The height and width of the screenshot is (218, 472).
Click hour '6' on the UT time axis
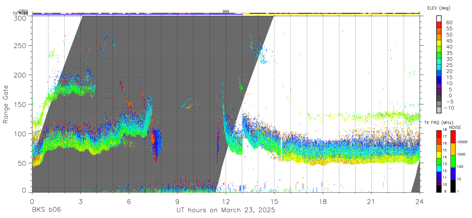point(129,201)
